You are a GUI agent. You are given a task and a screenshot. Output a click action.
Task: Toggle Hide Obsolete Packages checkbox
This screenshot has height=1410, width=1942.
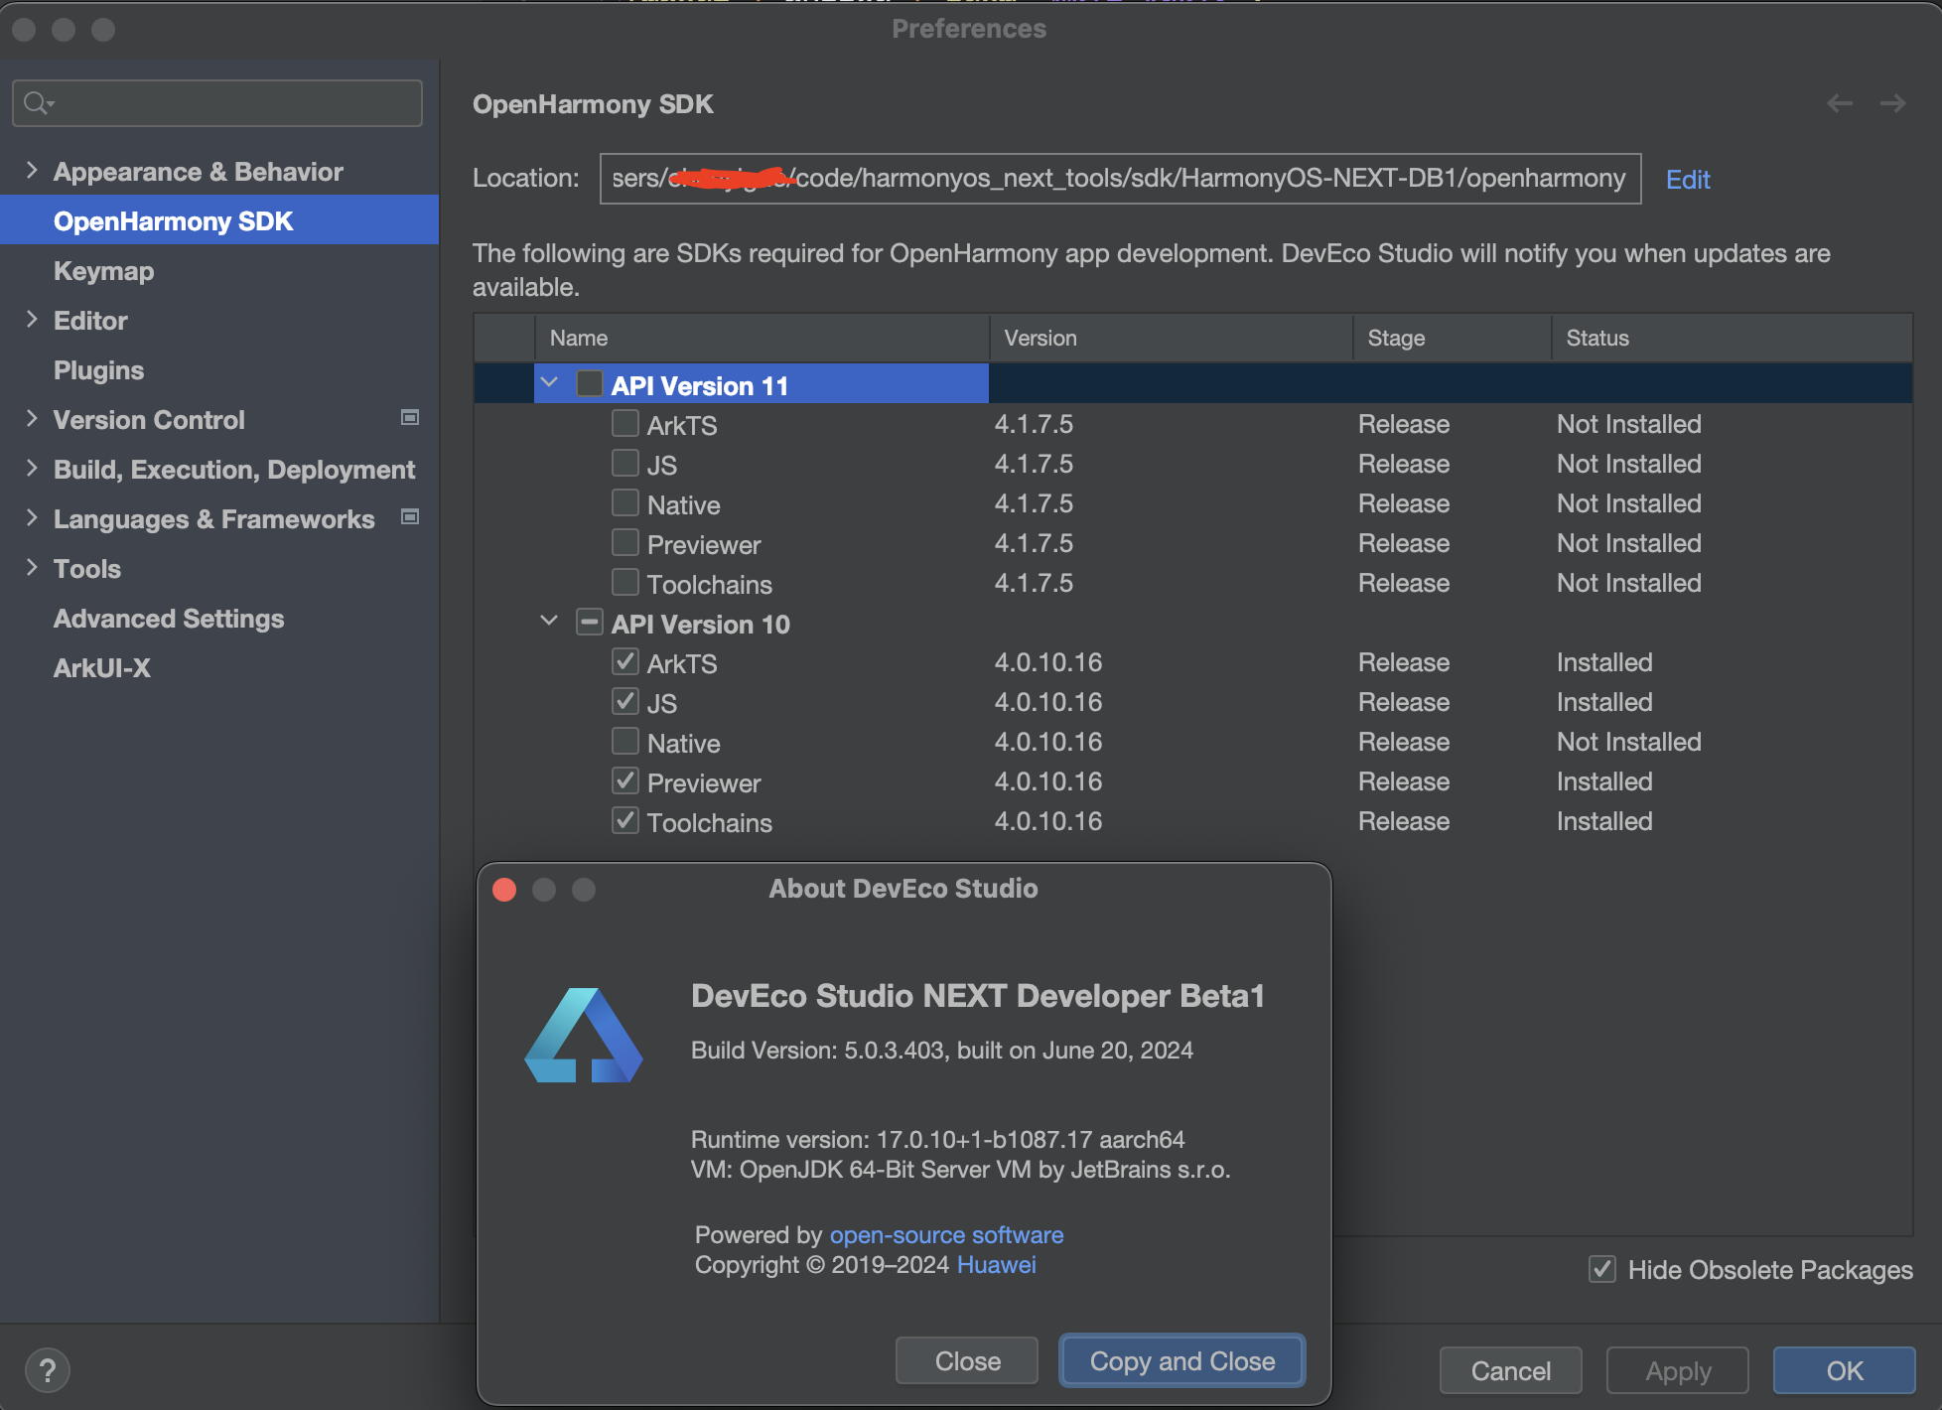[x=1602, y=1269]
